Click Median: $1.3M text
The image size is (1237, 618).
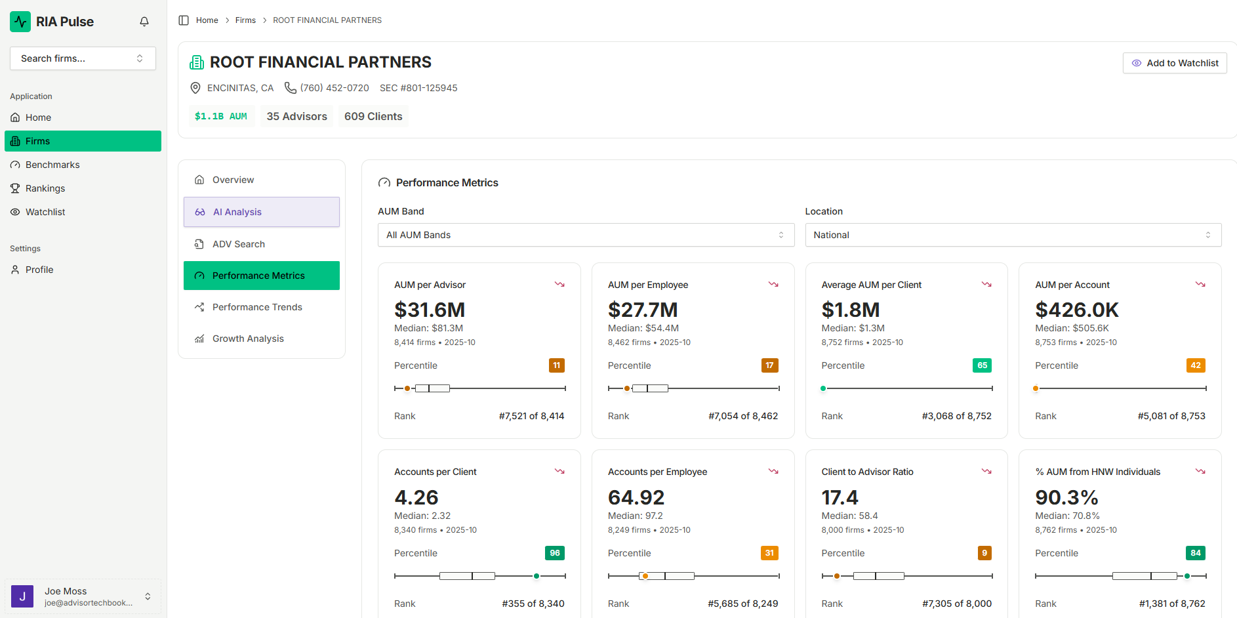(x=853, y=328)
